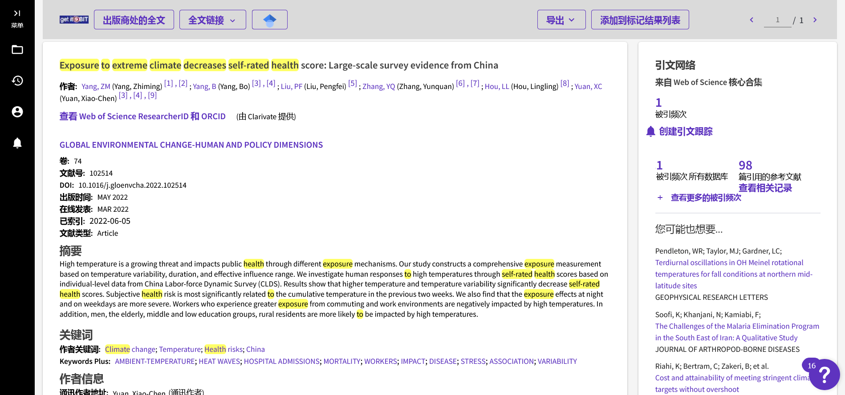Go to the previous record arrow
Viewport: 845px width, 395px height.
click(x=752, y=20)
